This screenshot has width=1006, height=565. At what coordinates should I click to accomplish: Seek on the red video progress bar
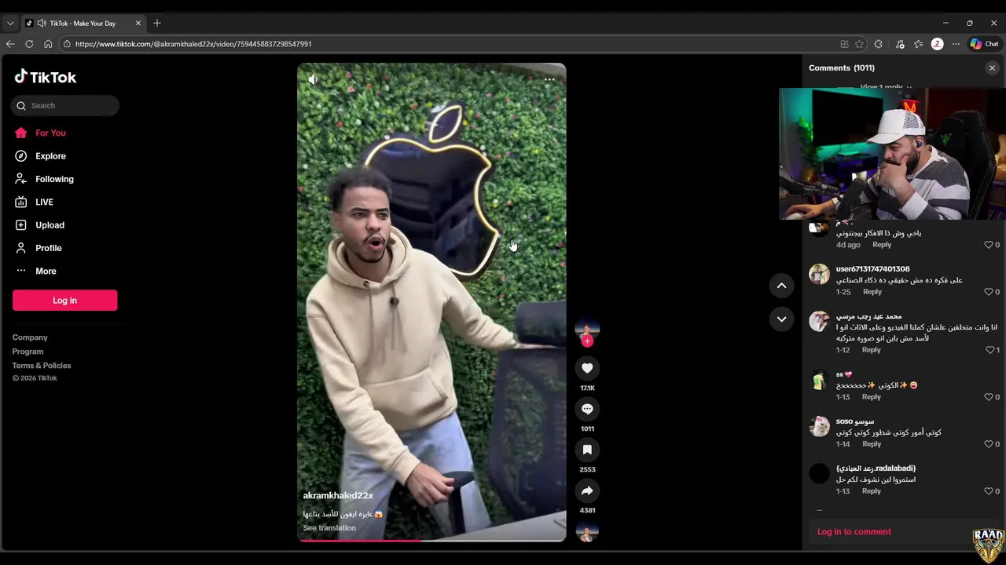tap(431, 540)
